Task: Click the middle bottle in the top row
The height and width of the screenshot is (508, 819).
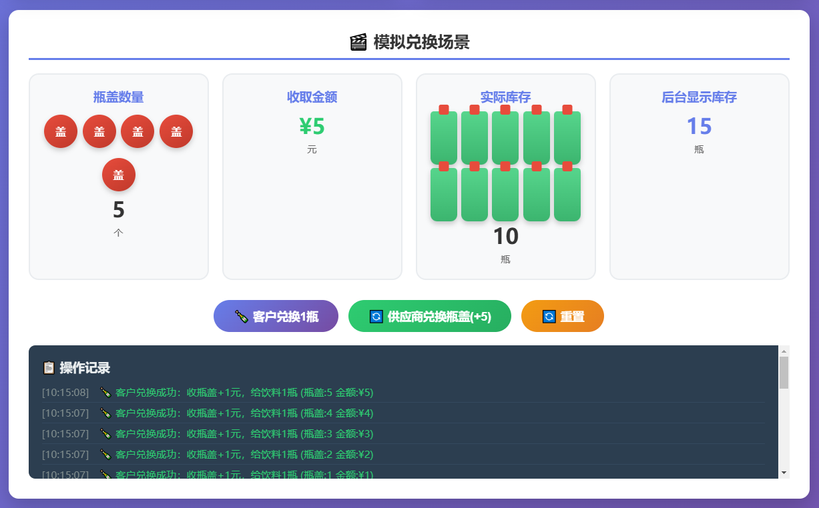Action: [505, 136]
